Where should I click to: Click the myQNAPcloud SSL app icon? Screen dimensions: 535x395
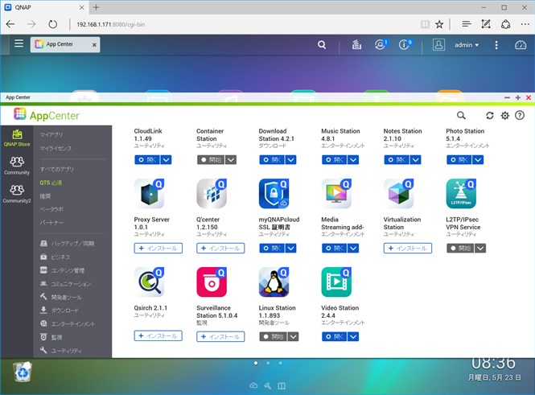click(x=274, y=193)
